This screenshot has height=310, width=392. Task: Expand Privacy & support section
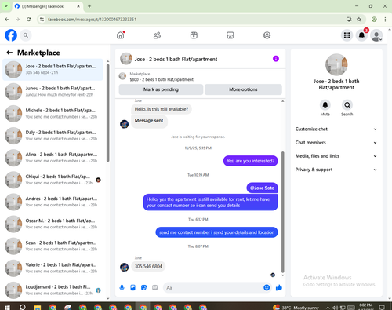(x=336, y=170)
